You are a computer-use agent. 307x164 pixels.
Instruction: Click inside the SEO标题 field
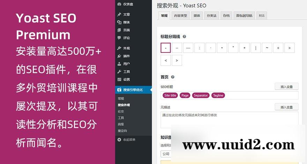pos(230,95)
